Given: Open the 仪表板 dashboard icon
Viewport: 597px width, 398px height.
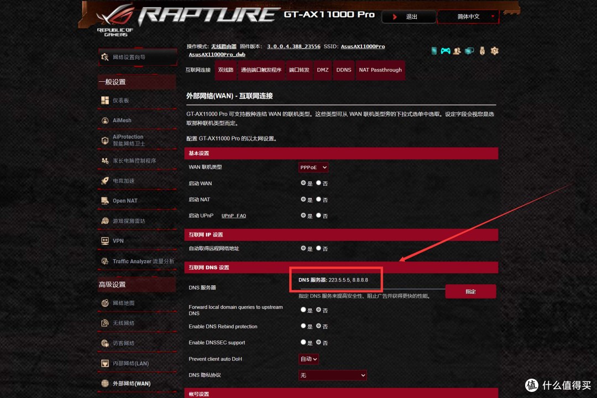Looking at the screenshot, I should [x=104, y=100].
